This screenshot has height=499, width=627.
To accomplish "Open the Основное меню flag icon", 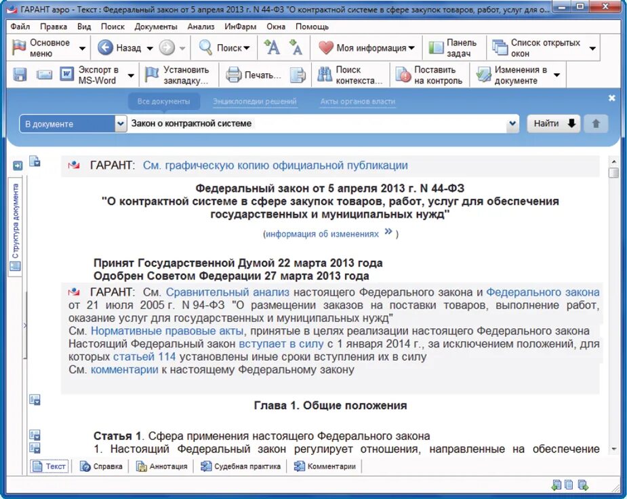I will [x=19, y=47].
